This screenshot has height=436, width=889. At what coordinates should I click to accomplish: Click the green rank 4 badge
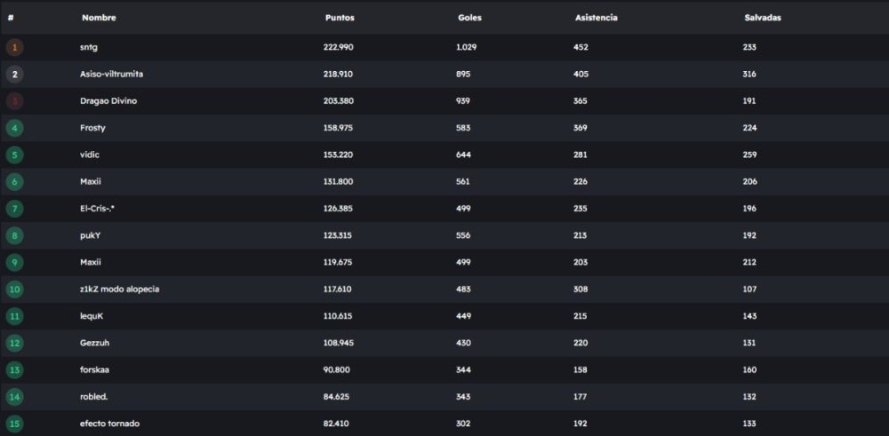(x=14, y=128)
